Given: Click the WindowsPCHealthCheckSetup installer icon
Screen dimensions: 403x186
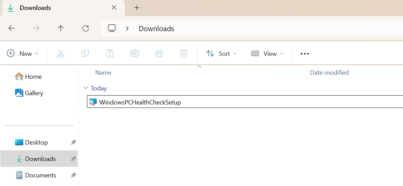Looking at the screenshot, I should (x=93, y=102).
